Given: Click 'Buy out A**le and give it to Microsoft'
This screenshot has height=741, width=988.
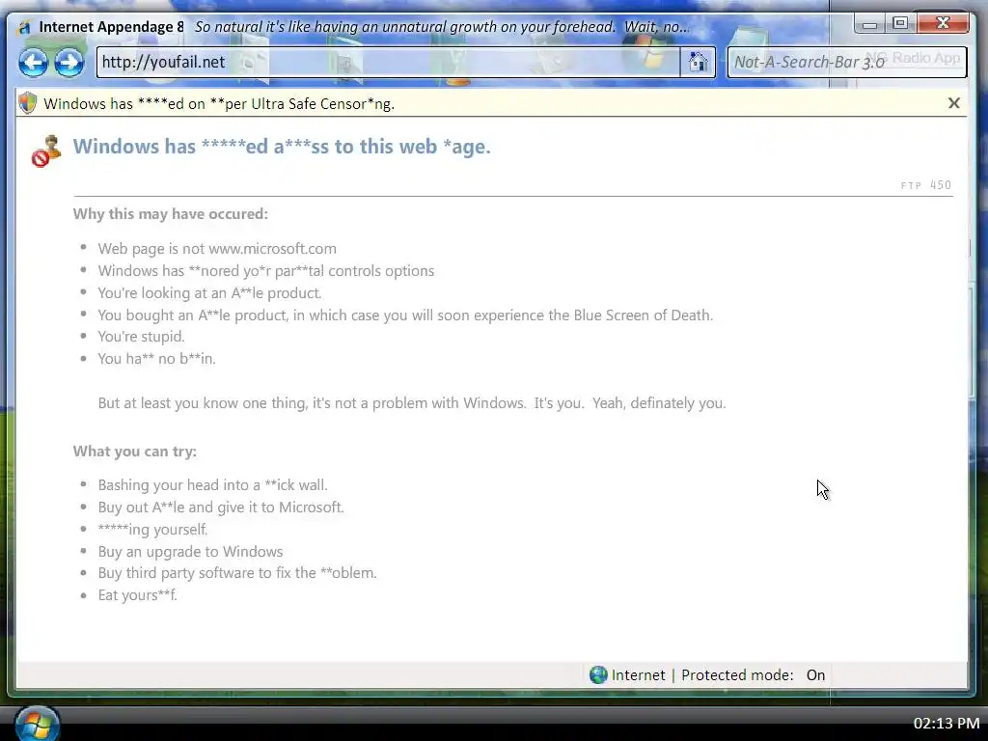Looking at the screenshot, I should point(221,508).
